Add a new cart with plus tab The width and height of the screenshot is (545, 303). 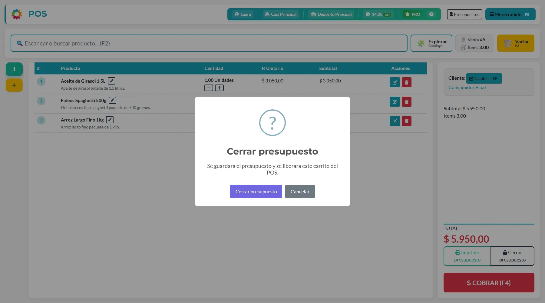tap(14, 85)
